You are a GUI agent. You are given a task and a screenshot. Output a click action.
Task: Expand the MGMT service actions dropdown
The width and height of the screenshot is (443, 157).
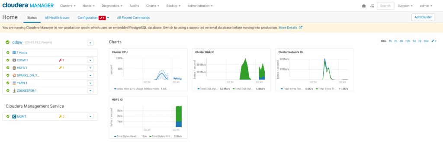click(90, 116)
